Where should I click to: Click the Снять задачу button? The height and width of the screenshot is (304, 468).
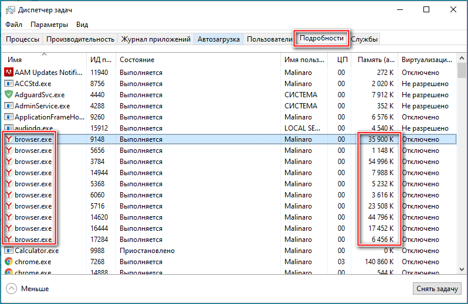point(437,289)
